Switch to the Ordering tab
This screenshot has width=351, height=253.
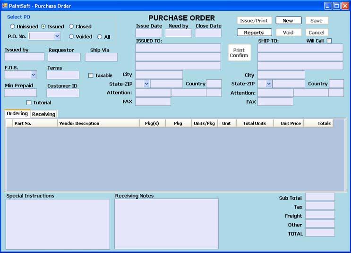[17, 113]
